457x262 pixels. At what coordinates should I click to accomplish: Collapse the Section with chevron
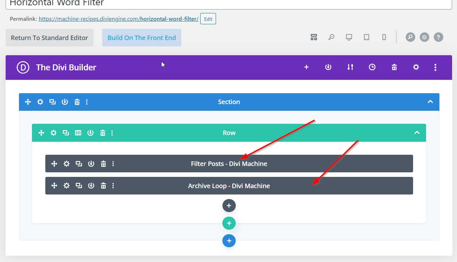(x=430, y=102)
